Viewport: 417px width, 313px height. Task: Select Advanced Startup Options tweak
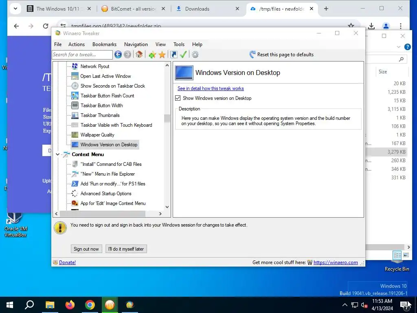tap(106, 194)
